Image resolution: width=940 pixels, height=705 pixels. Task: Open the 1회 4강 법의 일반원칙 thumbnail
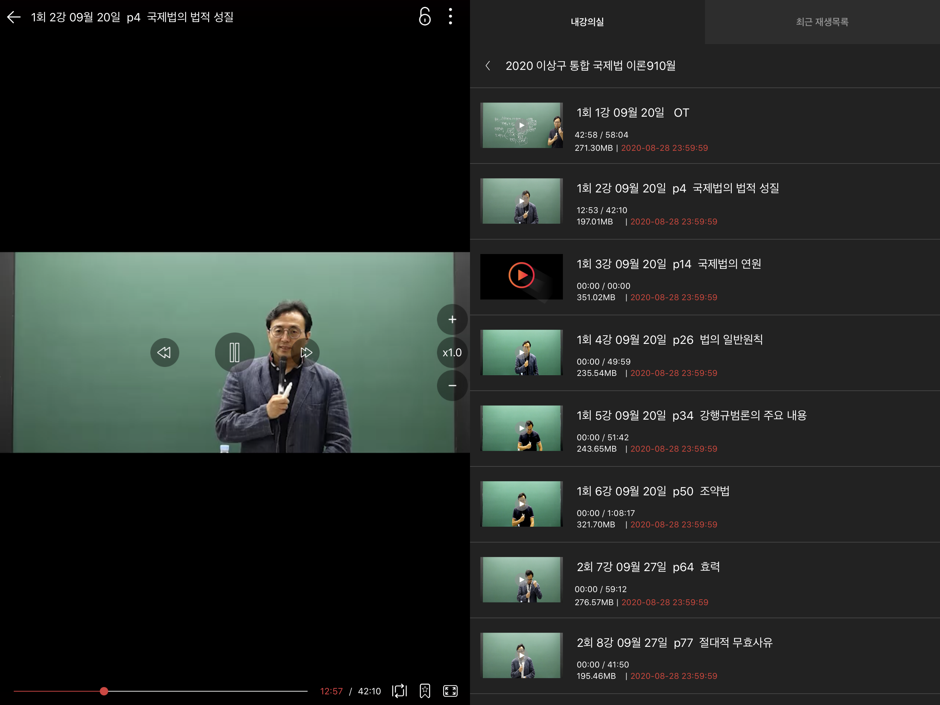click(x=521, y=352)
